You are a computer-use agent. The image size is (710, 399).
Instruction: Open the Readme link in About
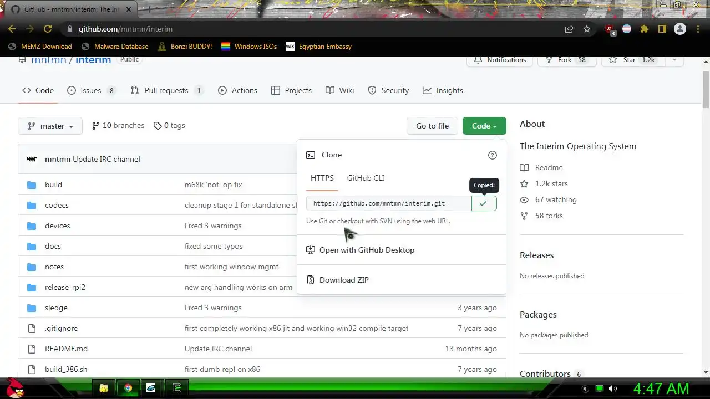(x=541, y=167)
